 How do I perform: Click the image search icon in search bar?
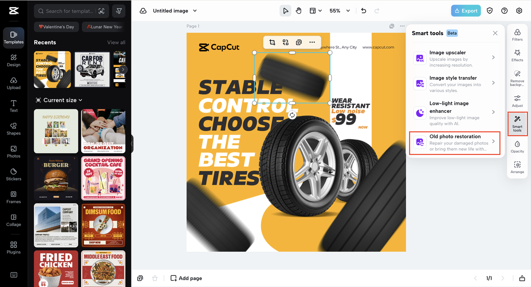tap(102, 11)
